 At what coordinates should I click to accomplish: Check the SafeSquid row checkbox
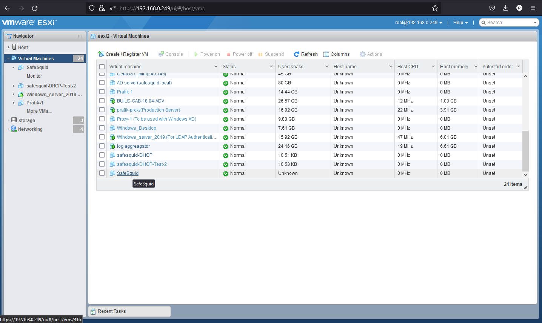(102, 173)
